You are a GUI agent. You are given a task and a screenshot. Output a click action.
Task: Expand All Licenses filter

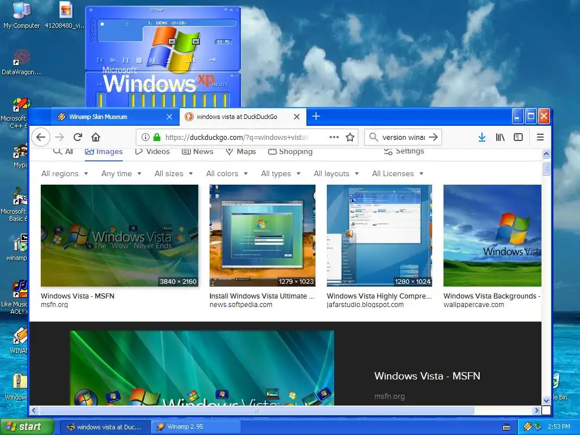click(x=398, y=173)
